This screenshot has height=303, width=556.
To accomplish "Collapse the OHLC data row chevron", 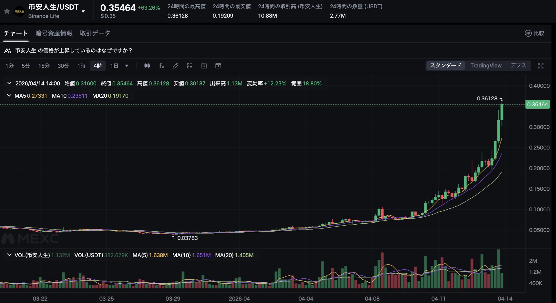I will point(9,83).
